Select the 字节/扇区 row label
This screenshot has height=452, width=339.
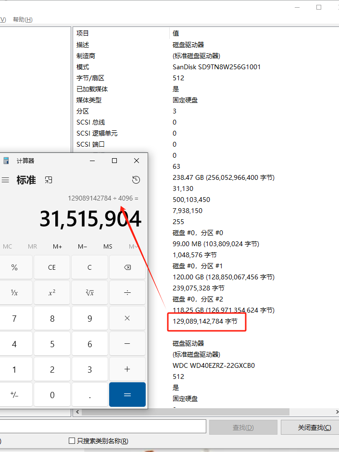tap(90, 78)
